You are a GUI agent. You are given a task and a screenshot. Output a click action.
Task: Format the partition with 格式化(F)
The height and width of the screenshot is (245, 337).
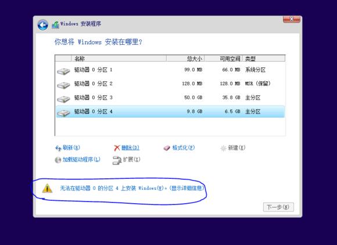[x=184, y=147]
